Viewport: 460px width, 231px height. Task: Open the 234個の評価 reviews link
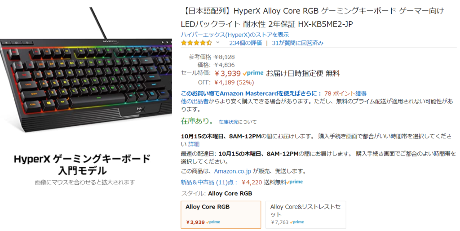246,43
